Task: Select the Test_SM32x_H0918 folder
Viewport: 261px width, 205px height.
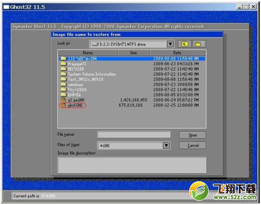Action: point(85,79)
